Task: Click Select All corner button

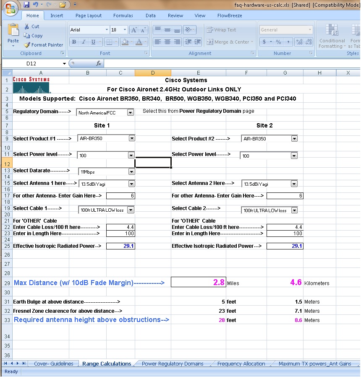Action: click(7, 73)
